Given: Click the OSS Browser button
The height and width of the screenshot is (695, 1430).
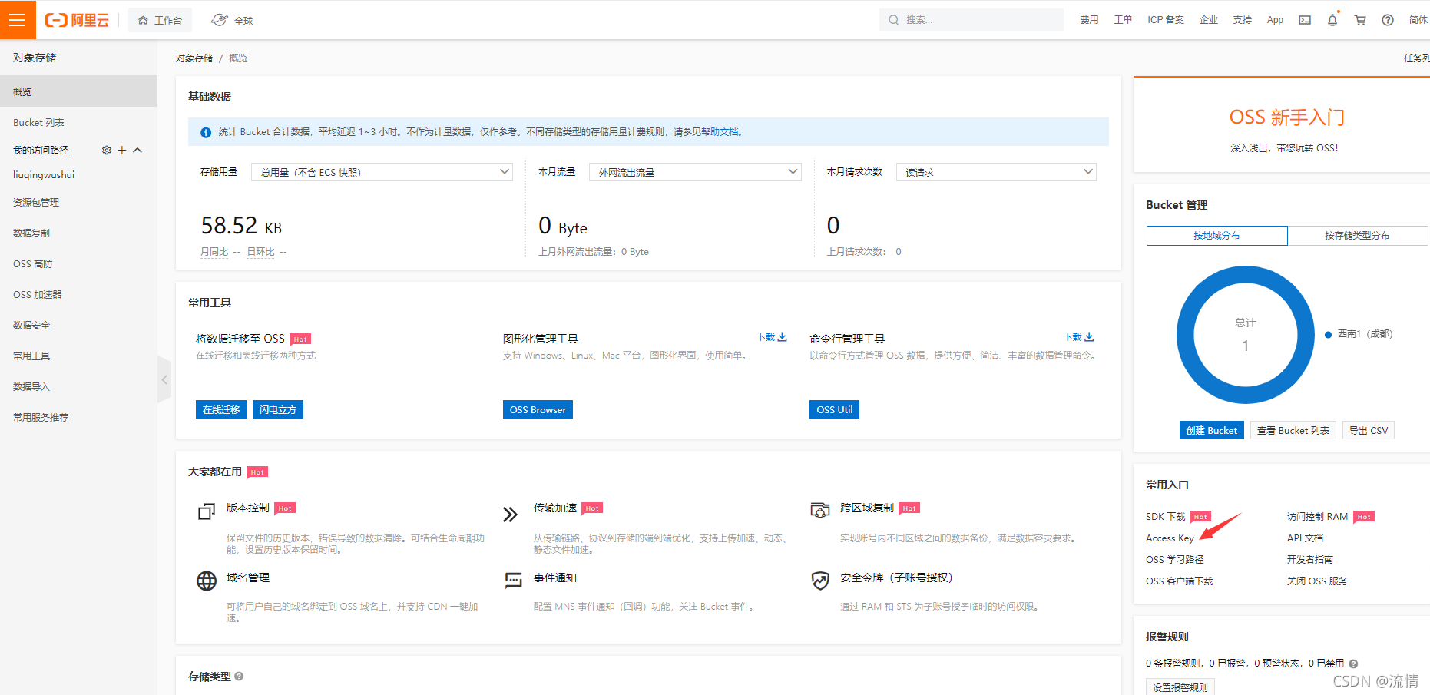Looking at the screenshot, I should tap(538, 409).
